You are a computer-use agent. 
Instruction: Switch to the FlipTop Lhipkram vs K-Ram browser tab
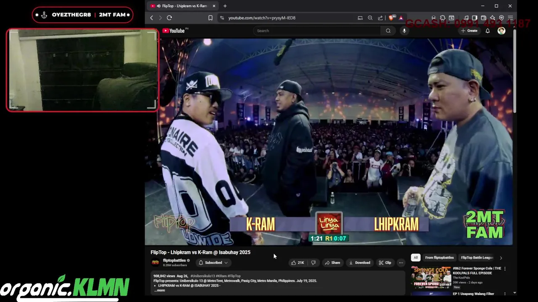tap(183, 6)
